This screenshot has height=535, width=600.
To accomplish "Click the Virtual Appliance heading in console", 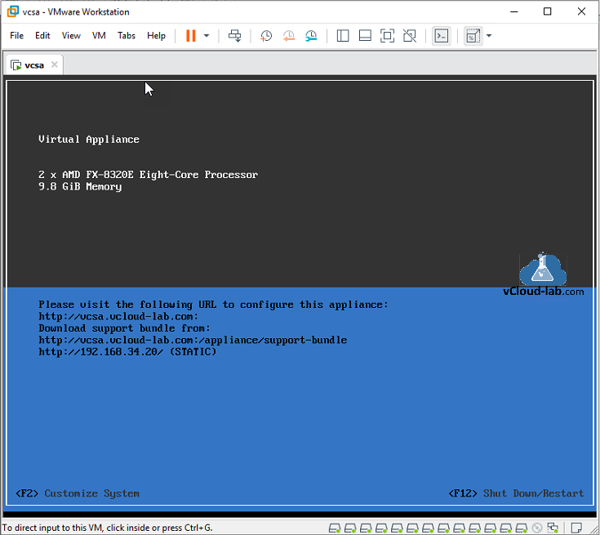I will 89,140.
